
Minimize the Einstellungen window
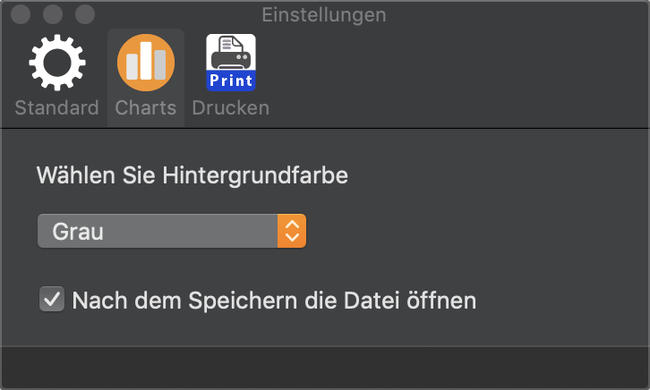[x=53, y=14]
